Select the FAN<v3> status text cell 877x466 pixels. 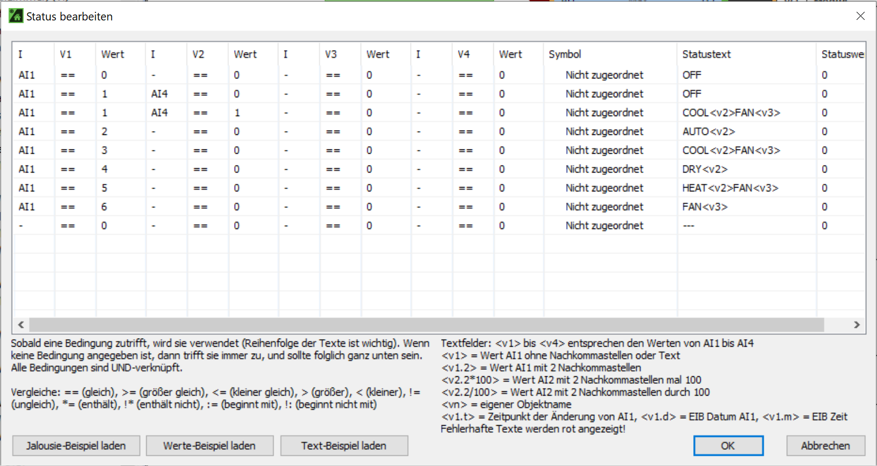pos(705,207)
